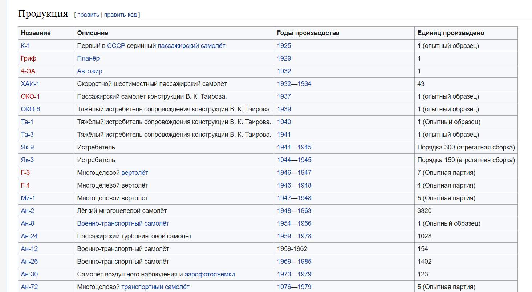Open the Ми-1 helicopter link
Viewport: 532px width, 292px height.
click(x=28, y=198)
